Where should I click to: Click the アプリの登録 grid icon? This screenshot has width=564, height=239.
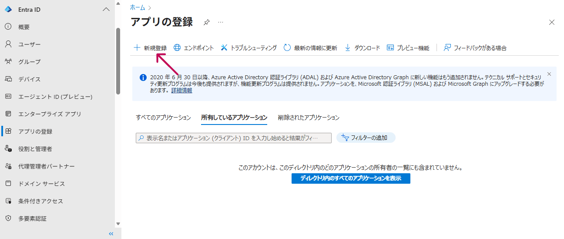(x=8, y=131)
